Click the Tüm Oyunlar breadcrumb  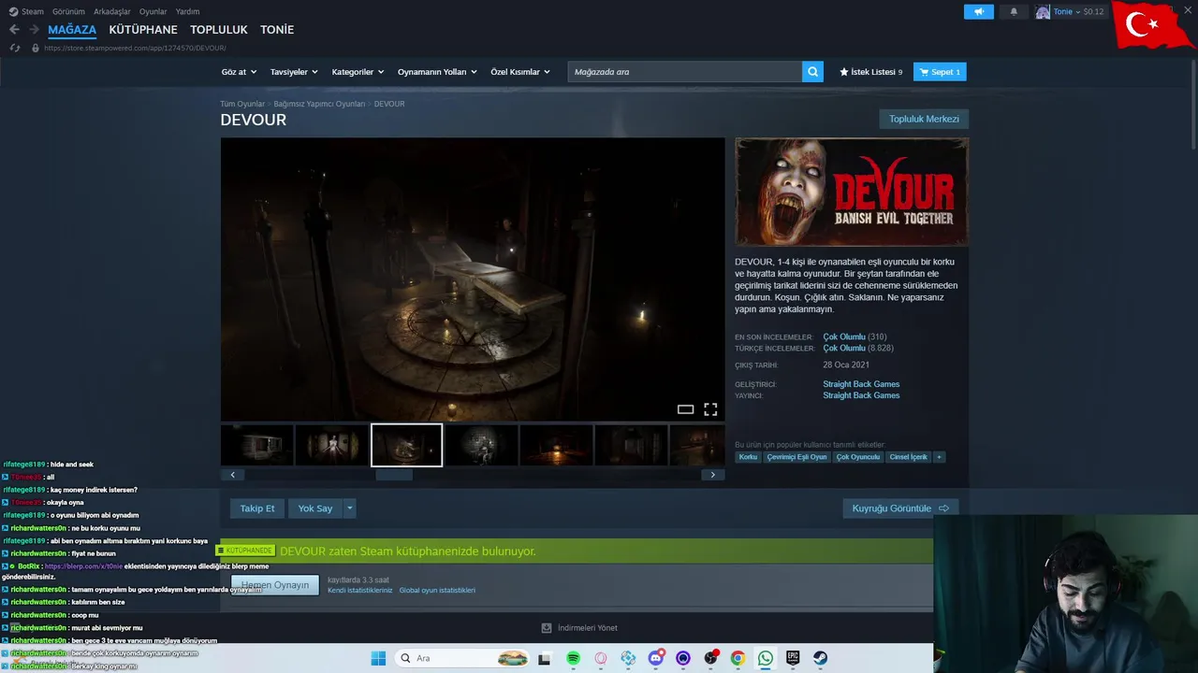pos(242,104)
